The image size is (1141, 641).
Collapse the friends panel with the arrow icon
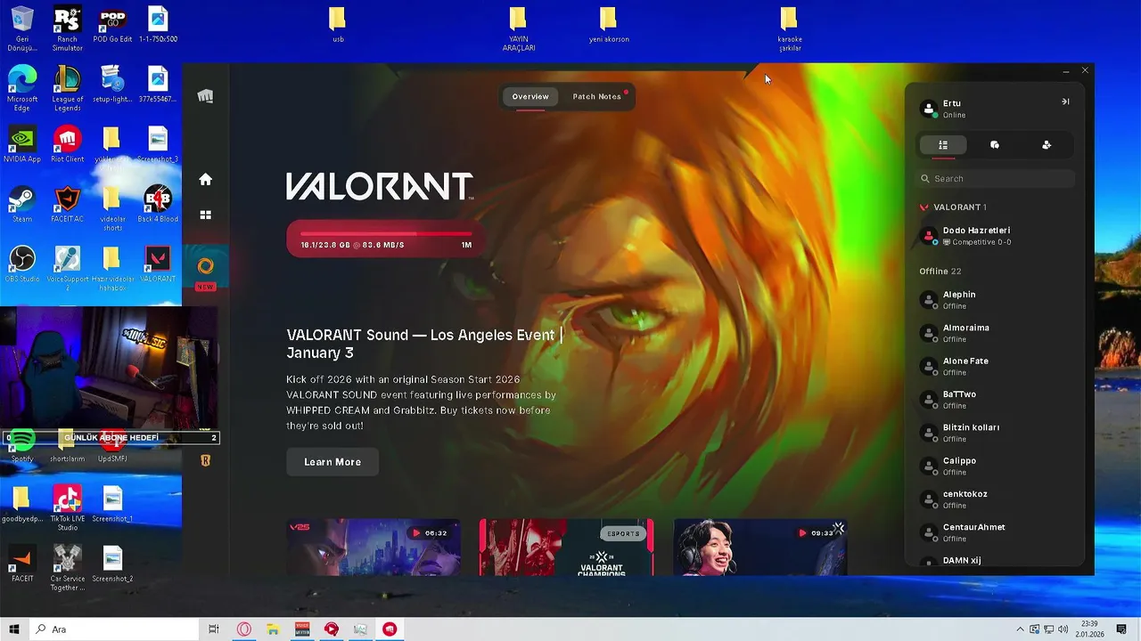click(x=1065, y=101)
